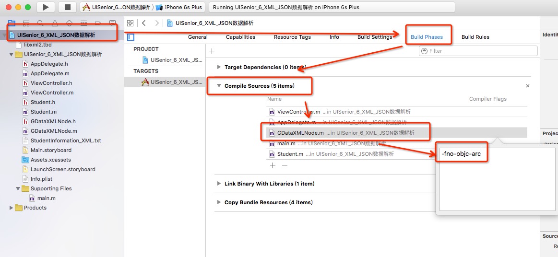
Task: Select project file icon under PROJECT
Action: [145, 60]
